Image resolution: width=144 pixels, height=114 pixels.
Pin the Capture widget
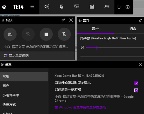pos(63,20)
